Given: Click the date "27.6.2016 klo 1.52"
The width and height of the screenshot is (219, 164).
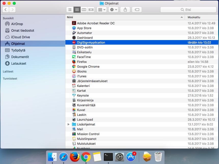Looking at the screenshot, I should [x=200, y=95].
